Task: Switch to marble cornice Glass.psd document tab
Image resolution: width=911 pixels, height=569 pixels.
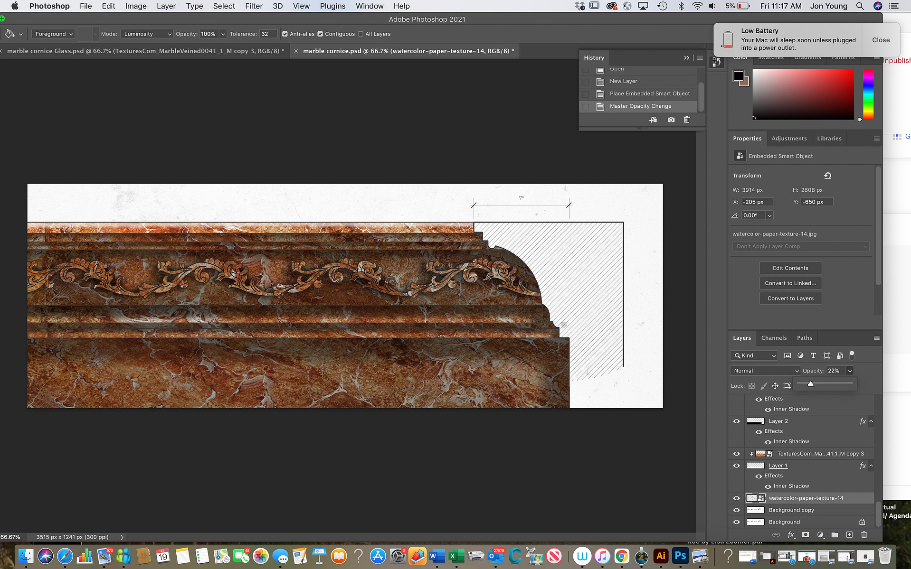Action: (145, 51)
